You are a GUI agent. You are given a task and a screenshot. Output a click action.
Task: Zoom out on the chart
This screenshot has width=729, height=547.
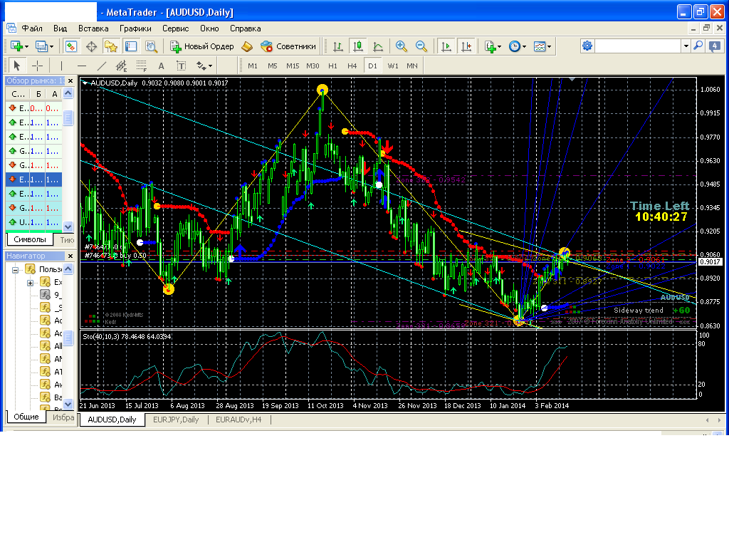click(421, 46)
